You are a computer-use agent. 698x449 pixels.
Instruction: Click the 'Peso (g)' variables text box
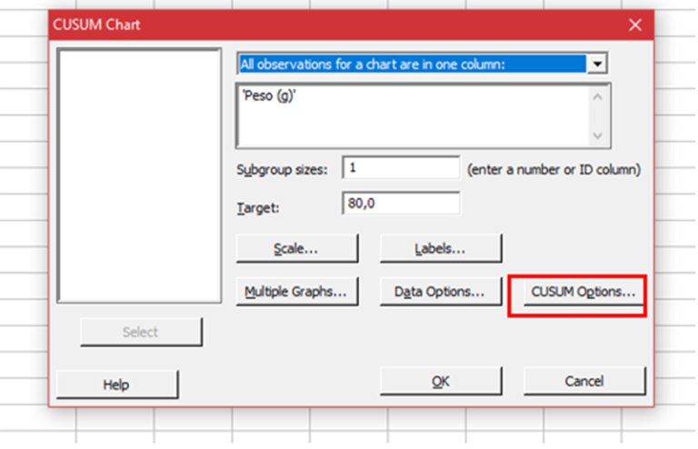[x=409, y=115]
